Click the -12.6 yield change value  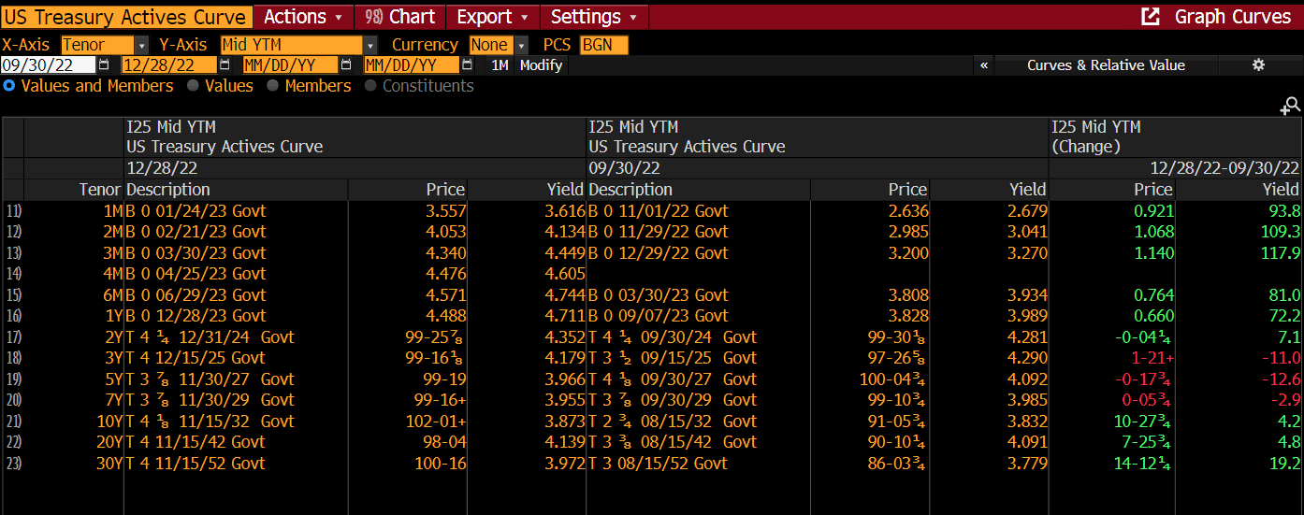(x=1281, y=379)
